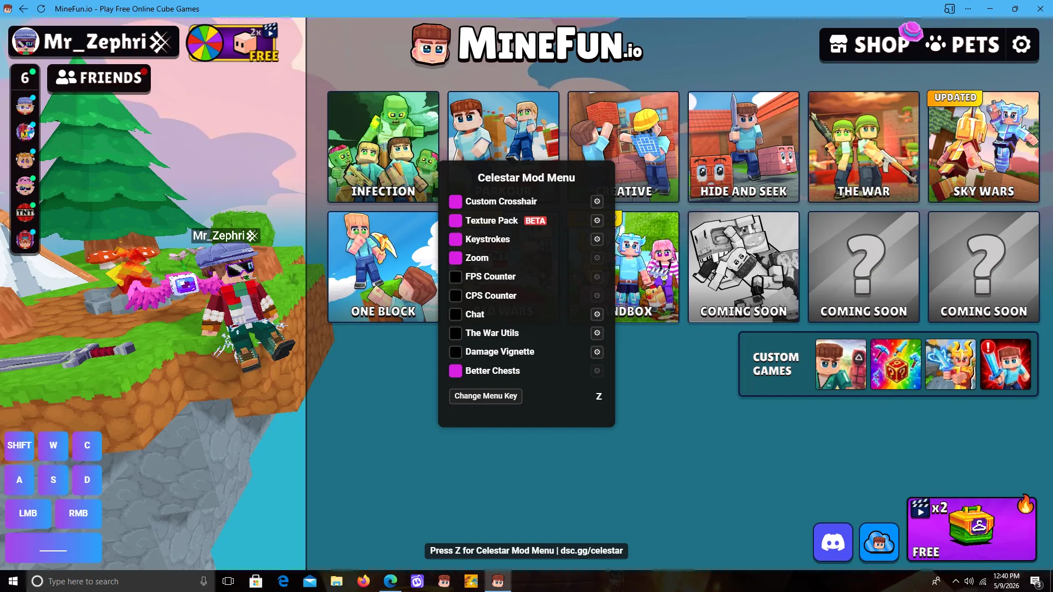Enable the Chat checkbox

click(x=455, y=314)
